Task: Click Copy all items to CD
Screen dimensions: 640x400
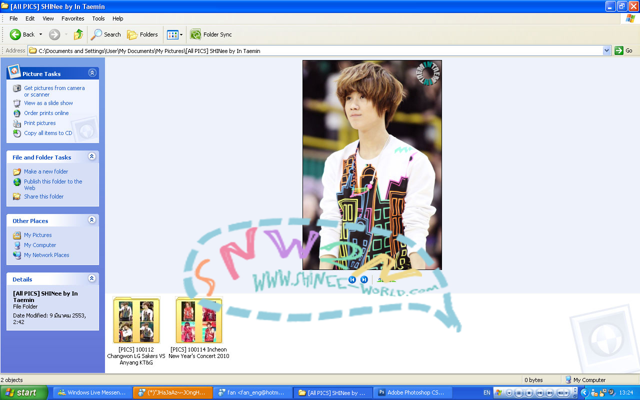Action: [48, 133]
